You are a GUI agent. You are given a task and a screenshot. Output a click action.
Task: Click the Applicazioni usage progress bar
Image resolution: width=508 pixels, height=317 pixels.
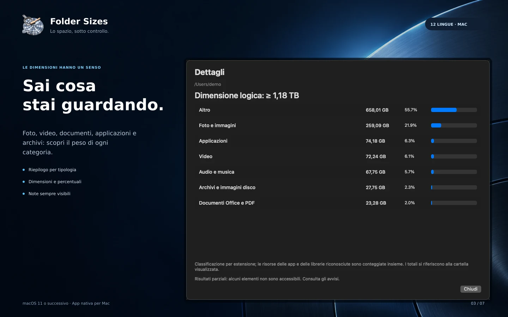454,141
